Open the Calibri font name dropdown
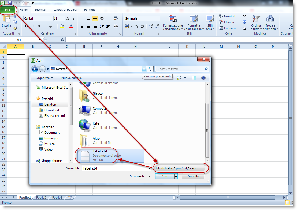The width and height of the screenshot is (297, 210). [51, 18]
